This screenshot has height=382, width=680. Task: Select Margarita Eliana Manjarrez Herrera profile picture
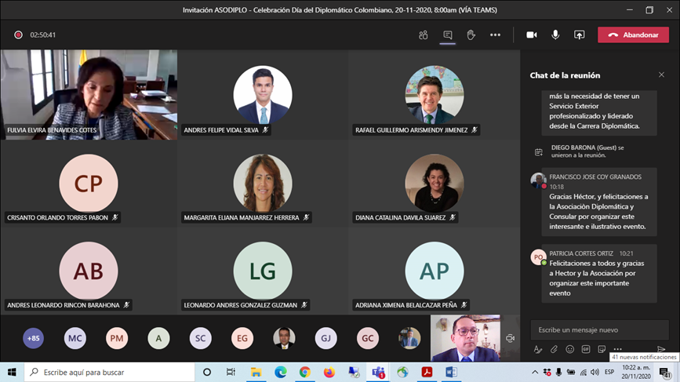click(263, 184)
